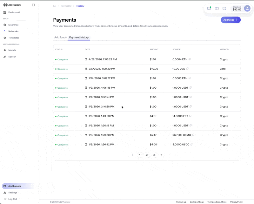Navigate to Models page
The height and width of the screenshot is (204, 254).
point(12,50)
